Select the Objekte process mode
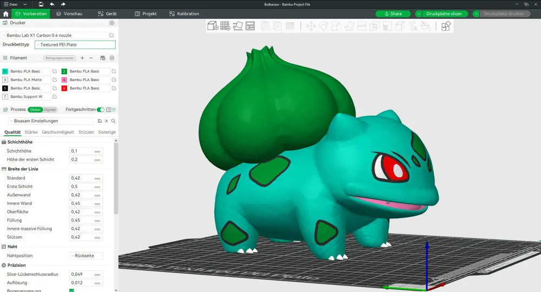Image resolution: width=541 pixels, height=292 pixels. 50,110
